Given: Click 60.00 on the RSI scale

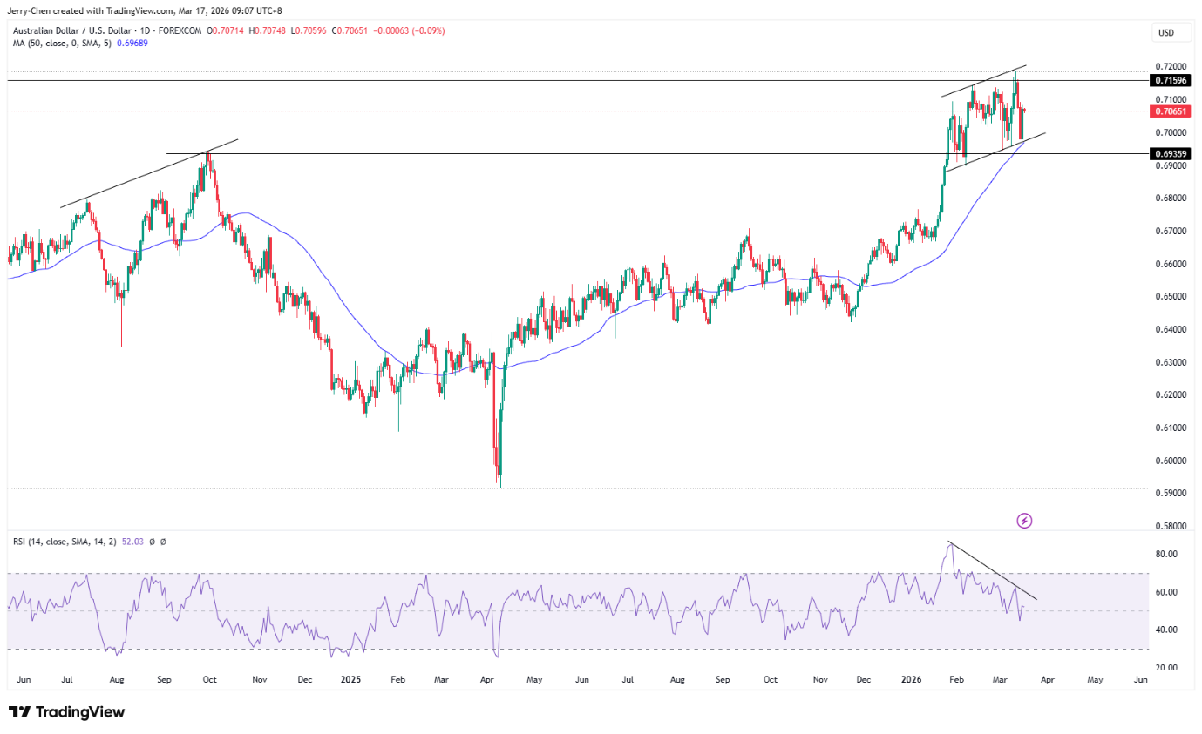Looking at the screenshot, I should pyautogui.click(x=1166, y=592).
